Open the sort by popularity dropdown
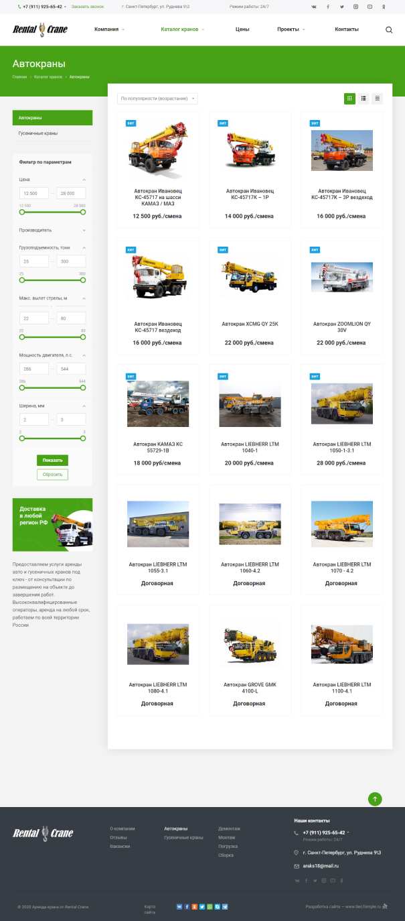Image resolution: width=405 pixels, height=921 pixels. click(x=157, y=99)
